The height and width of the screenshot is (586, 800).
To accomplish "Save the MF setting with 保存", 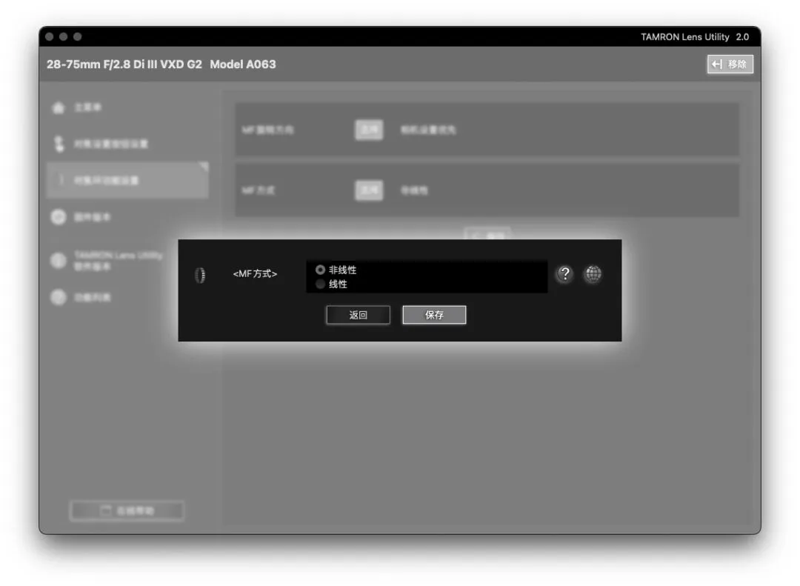I will 434,315.
